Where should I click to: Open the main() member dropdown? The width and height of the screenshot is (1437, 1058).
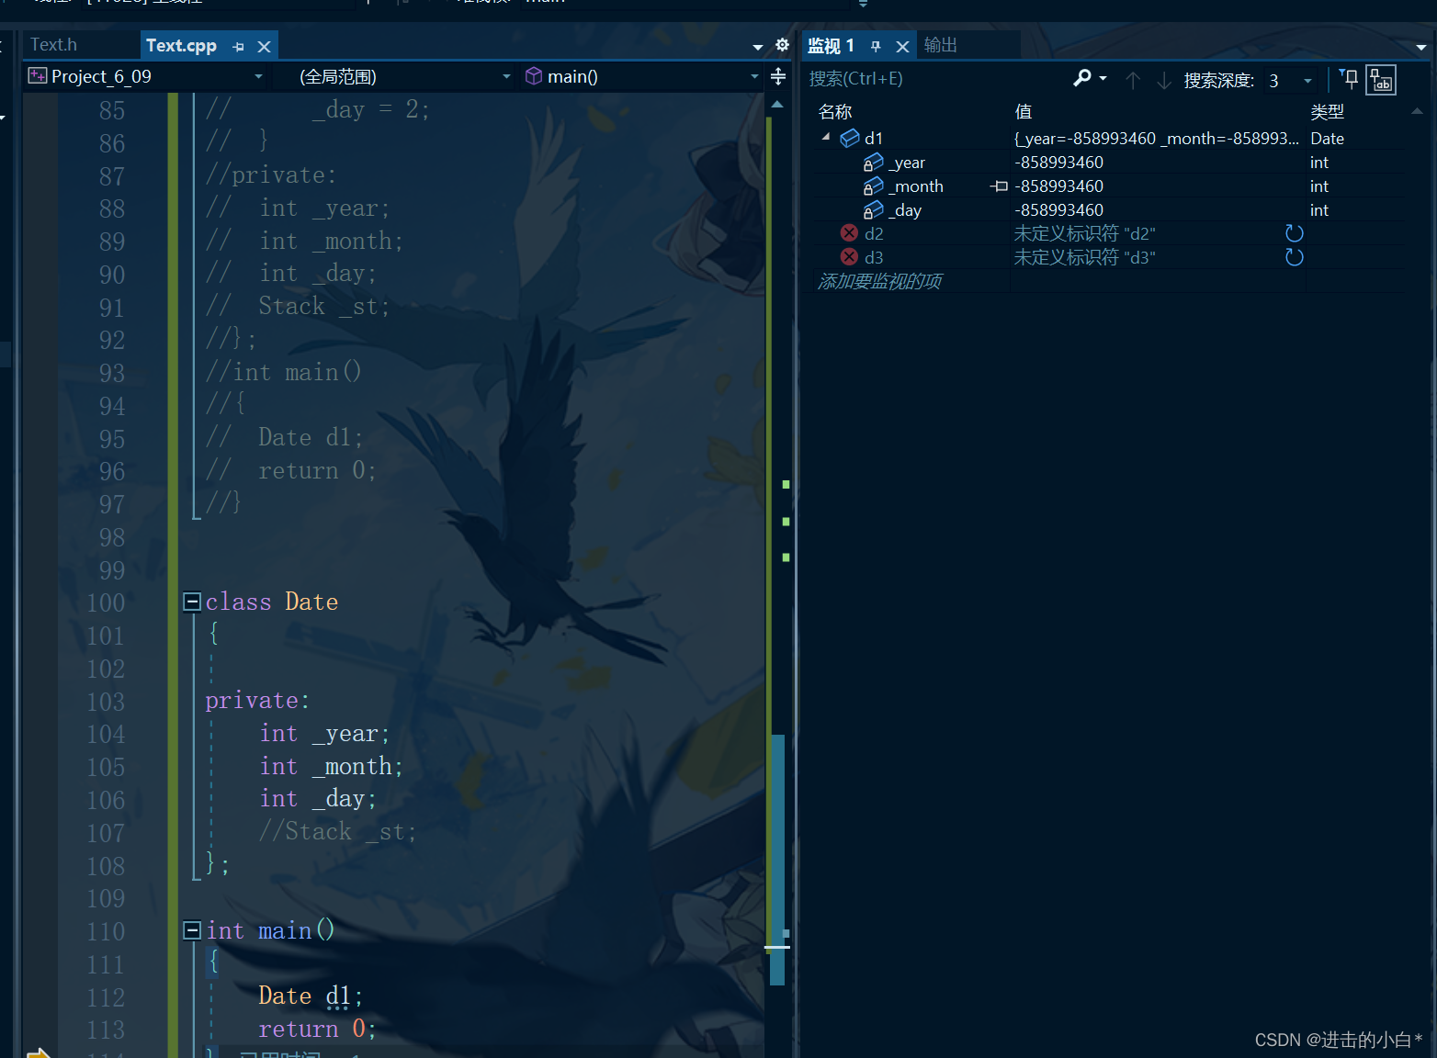(x=641, y=77)
